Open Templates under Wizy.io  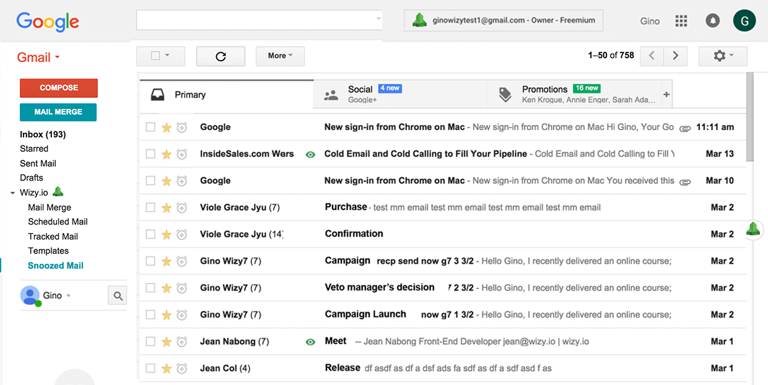tap(48, 251)
